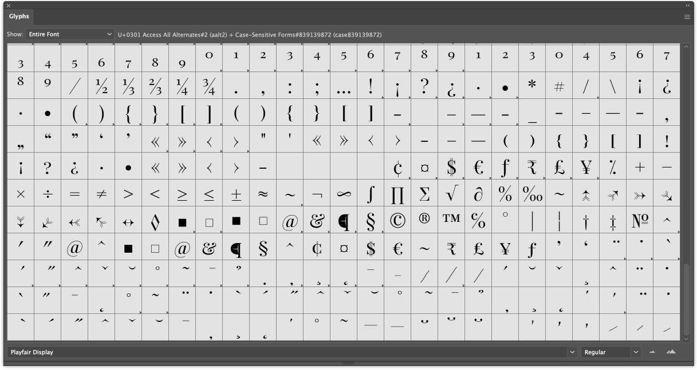The image size is (697, 370).
Task: Zoom out glyph size with smaller mountains
Action: pos(651,352)
